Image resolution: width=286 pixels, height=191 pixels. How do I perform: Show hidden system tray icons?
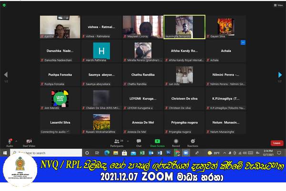click(x=225, y=153)
